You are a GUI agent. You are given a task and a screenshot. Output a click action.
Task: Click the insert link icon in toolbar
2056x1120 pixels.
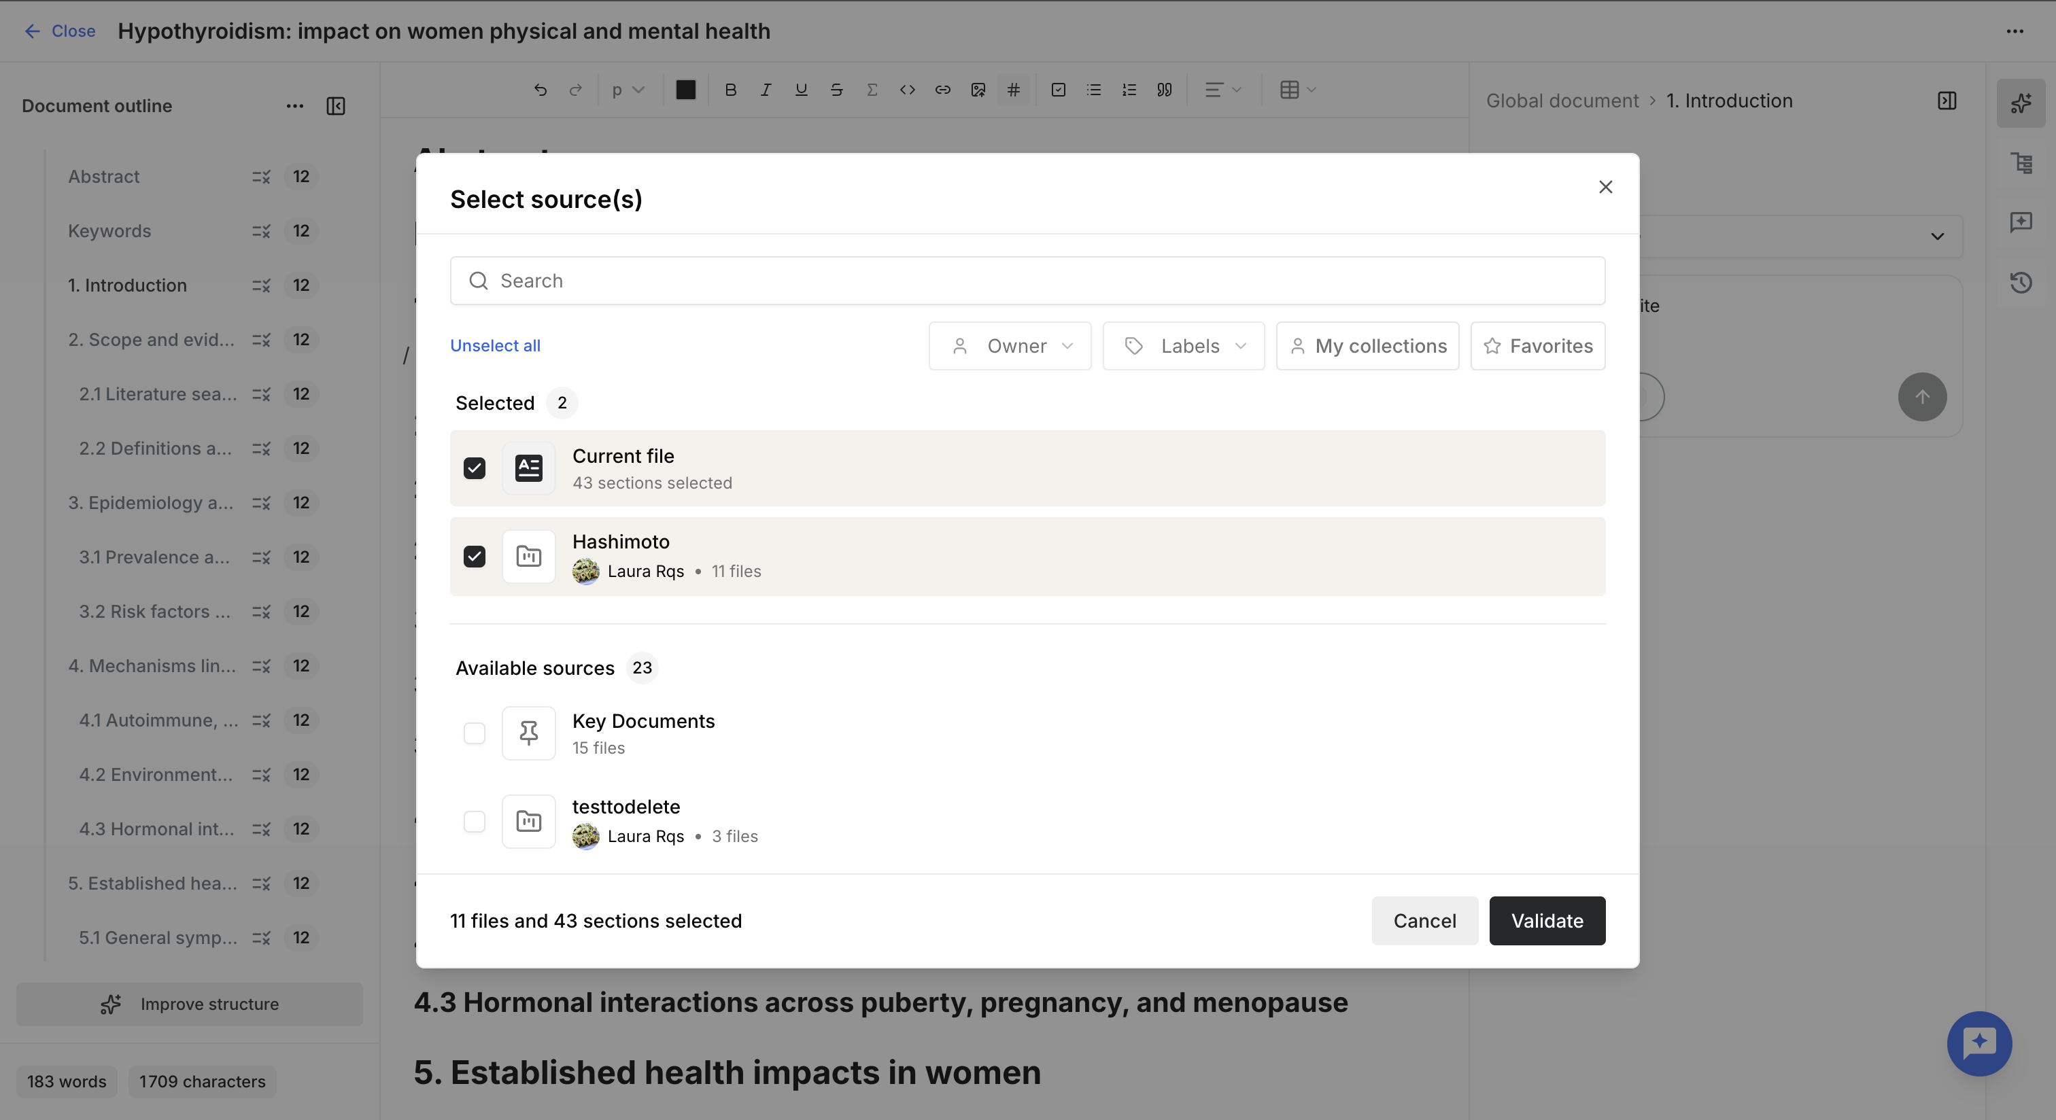pyautogui.click(x=942, y=90)
